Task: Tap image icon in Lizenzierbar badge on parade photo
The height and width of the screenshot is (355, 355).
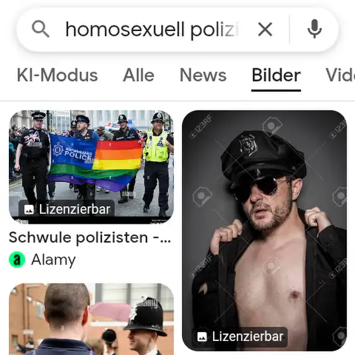Action: pos(29,209)
